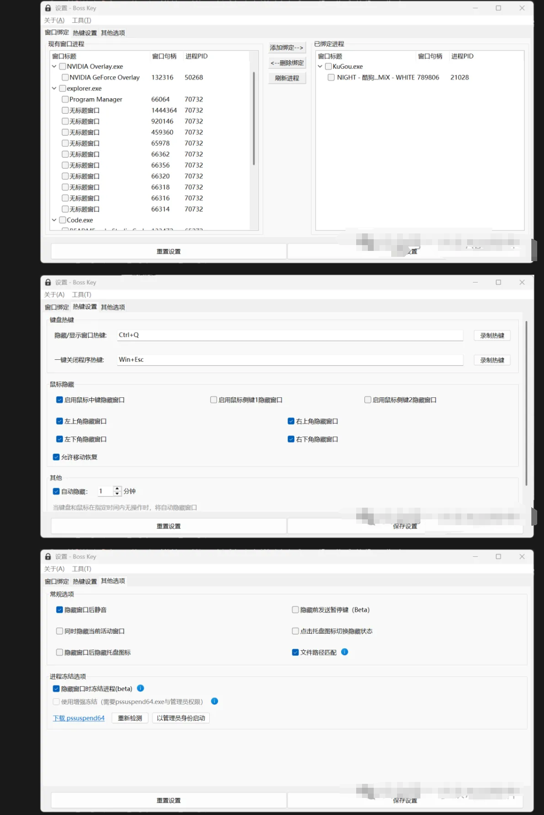Switch to 热键设置 tab in top window
This screenshot has width=544, height=815.
click(x=85, y=33)
